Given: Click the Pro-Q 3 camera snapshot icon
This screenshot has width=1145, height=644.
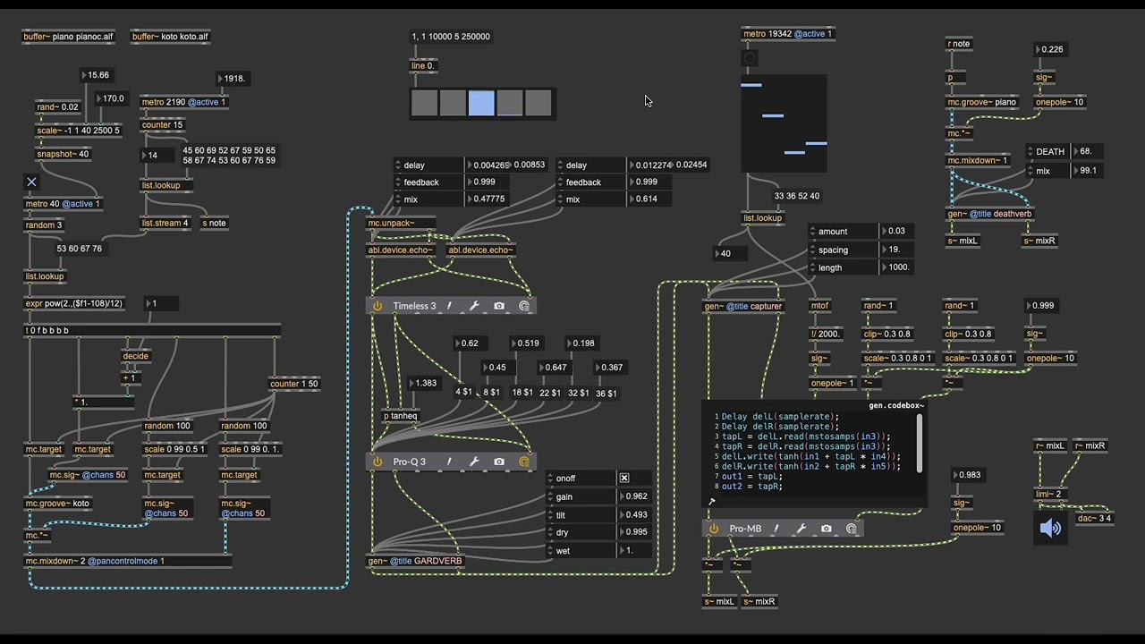Looking at the screenshot, I should pyautogui.click(x=499, y=462).
